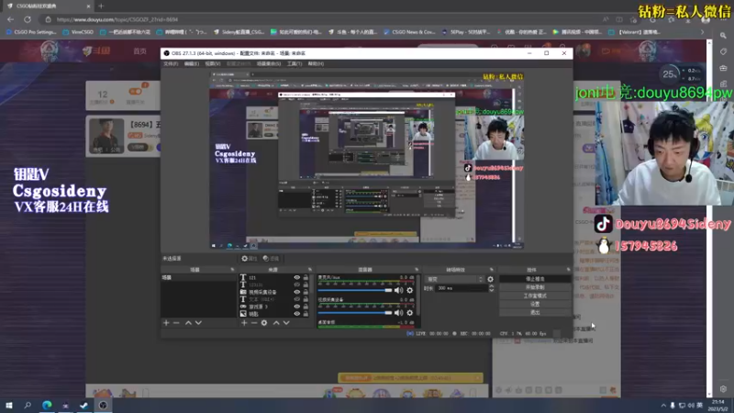Toggle lock on the image source
This screenshot has width=734, height=413.
[x=306, y=314]
